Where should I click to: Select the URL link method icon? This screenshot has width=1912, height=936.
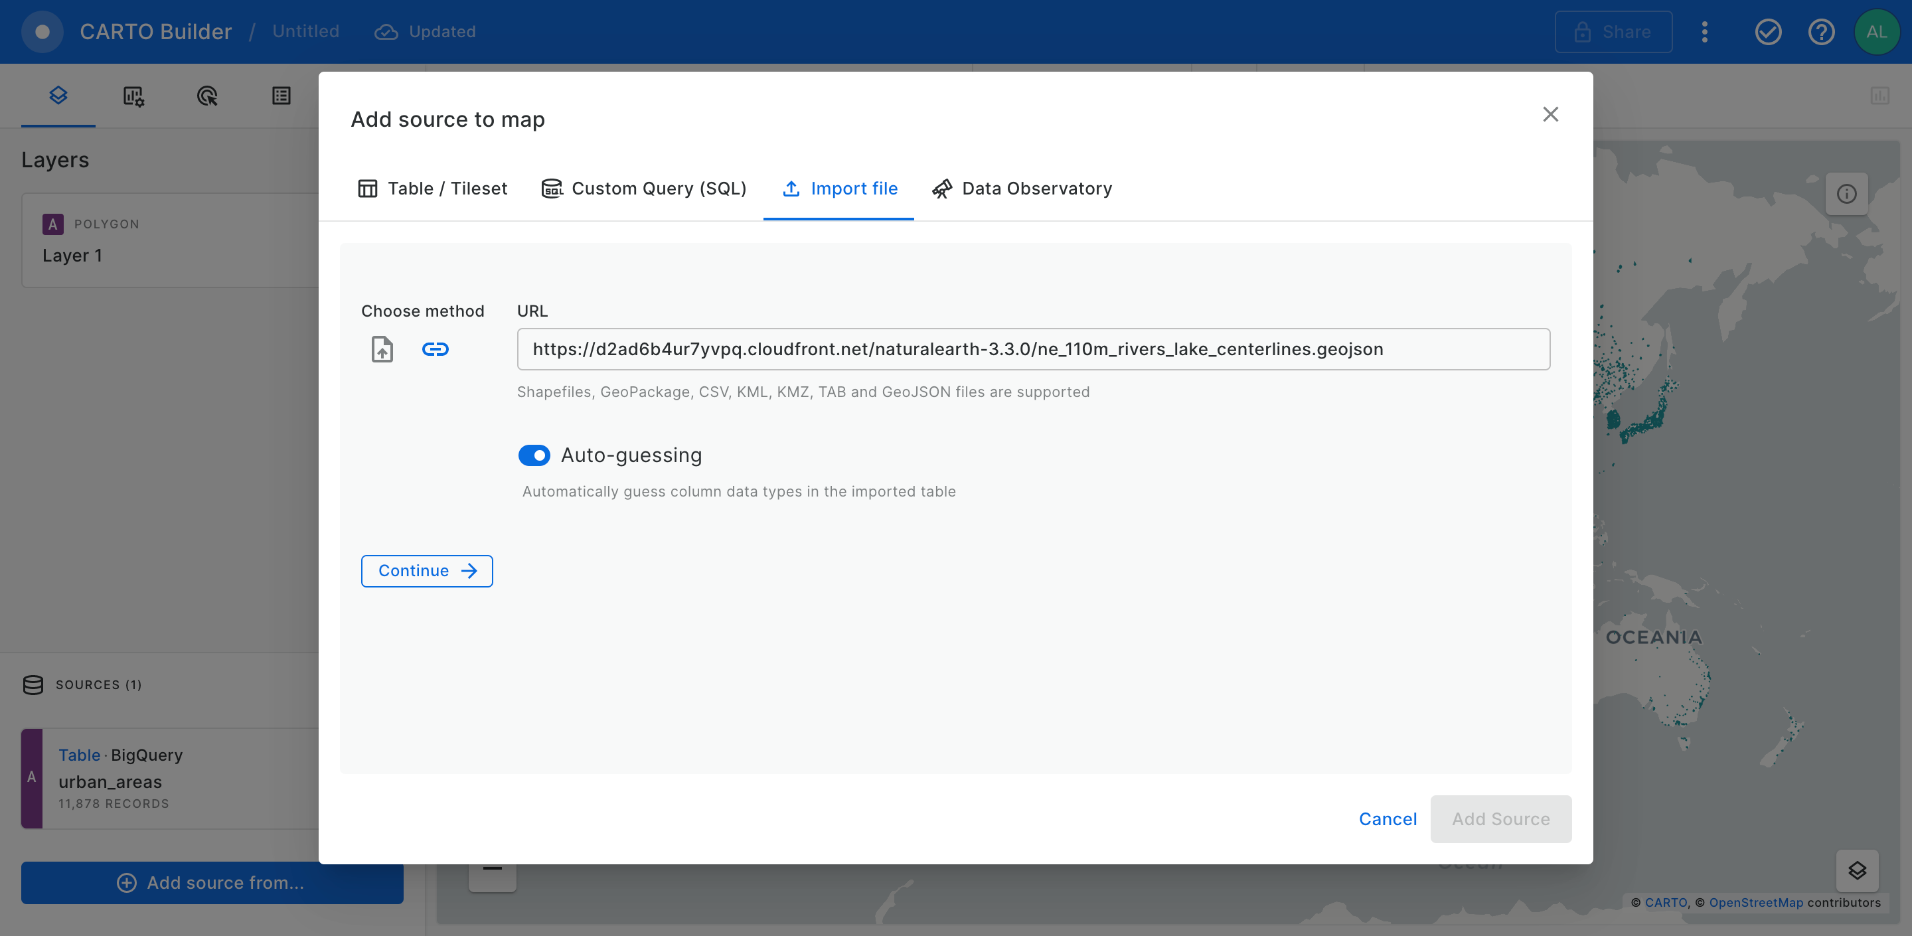pos(435,349)
